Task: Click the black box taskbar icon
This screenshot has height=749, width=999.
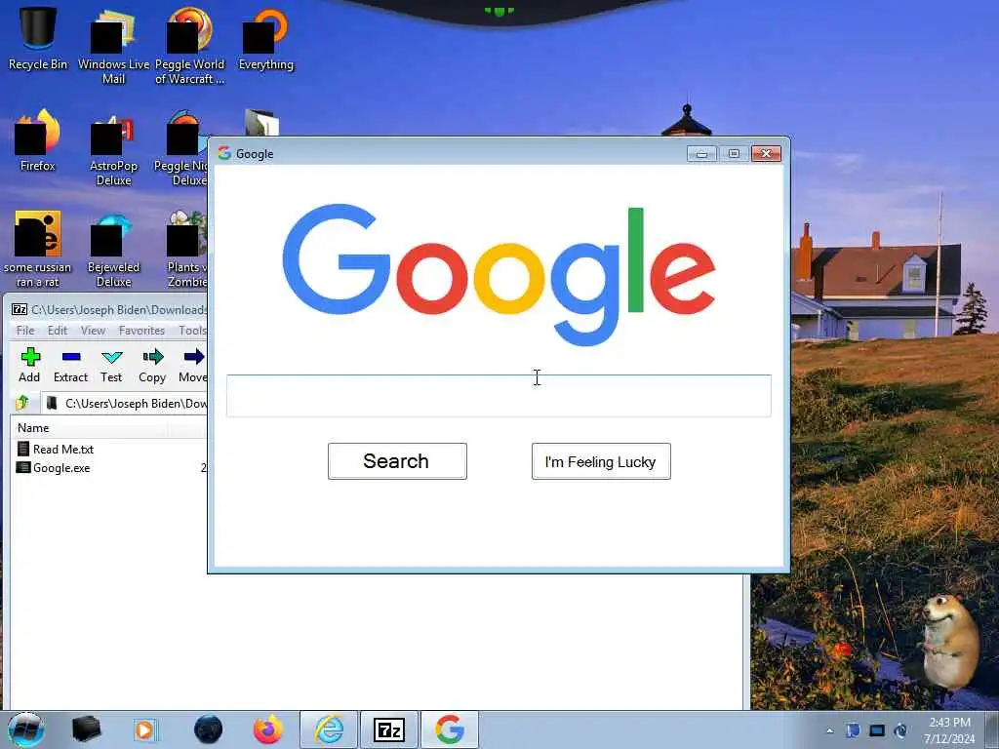Action: coord(86,729)
